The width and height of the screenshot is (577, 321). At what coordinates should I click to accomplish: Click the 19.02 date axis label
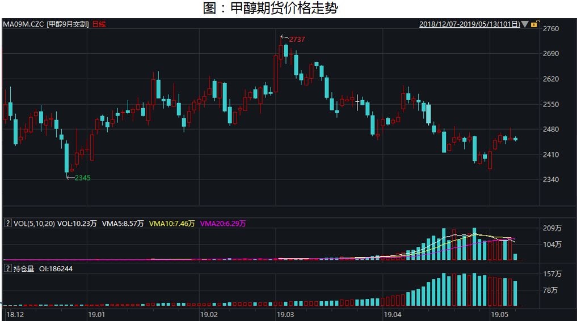pyautogui.click(x=209, y=315)
